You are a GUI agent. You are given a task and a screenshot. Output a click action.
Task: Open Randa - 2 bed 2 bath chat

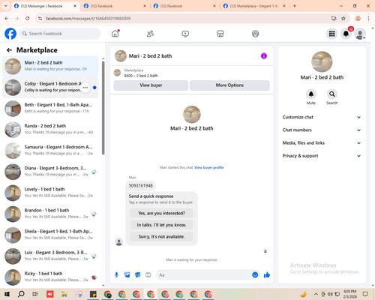pos(50,130)
